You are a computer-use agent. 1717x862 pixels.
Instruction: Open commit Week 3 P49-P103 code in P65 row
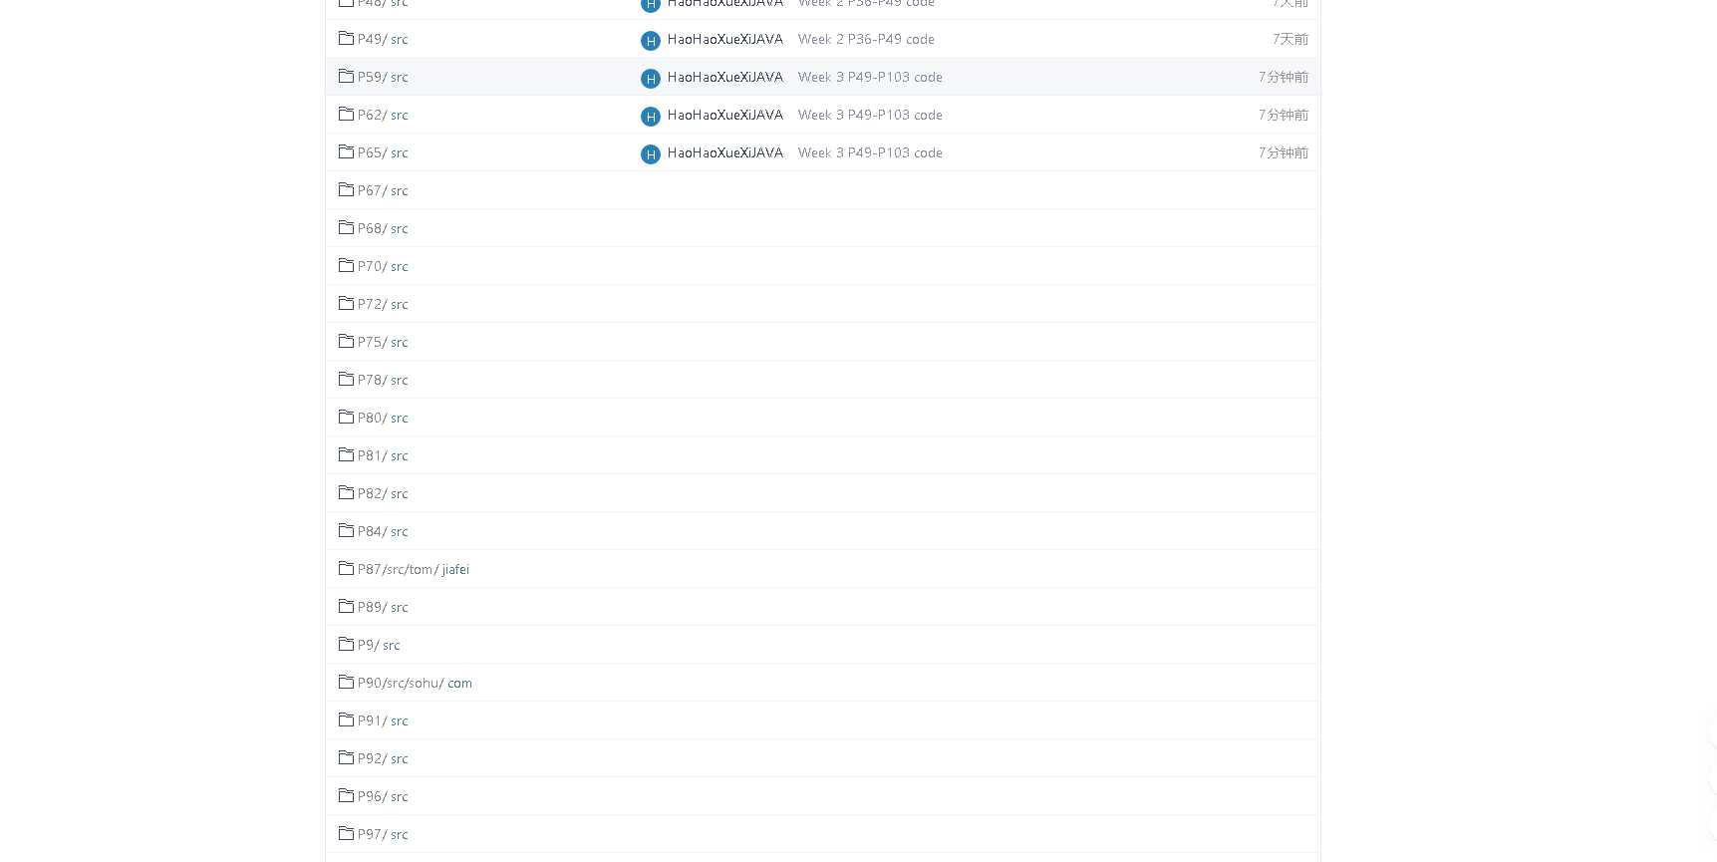coord(870,152)
